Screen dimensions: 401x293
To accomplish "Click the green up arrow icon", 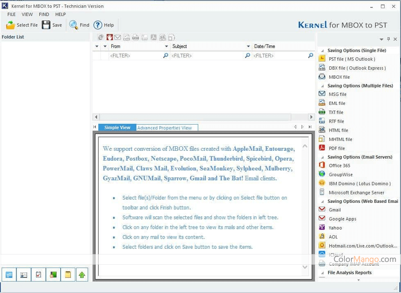I will tap(82, 275).
